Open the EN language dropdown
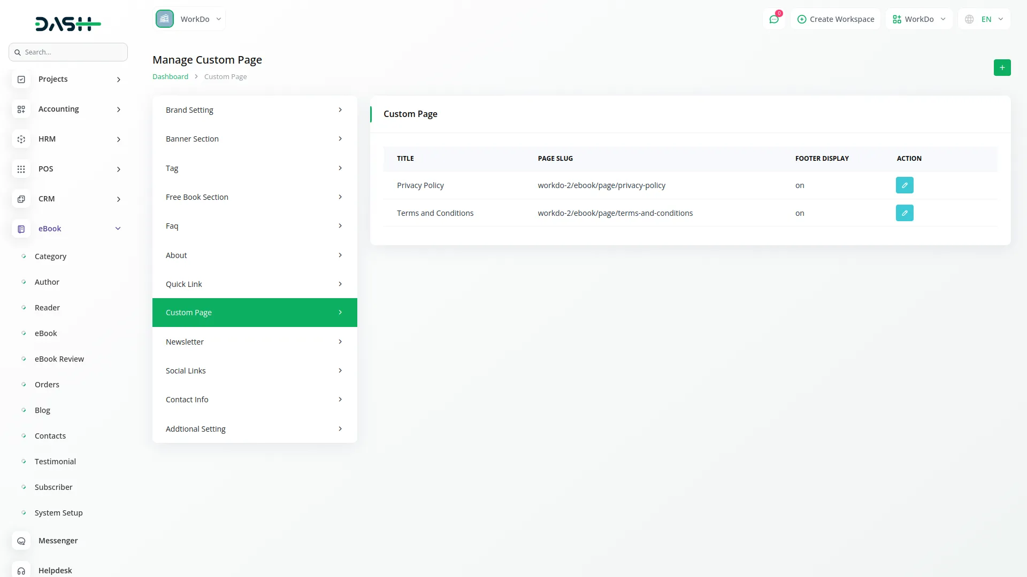 [985, 19]
